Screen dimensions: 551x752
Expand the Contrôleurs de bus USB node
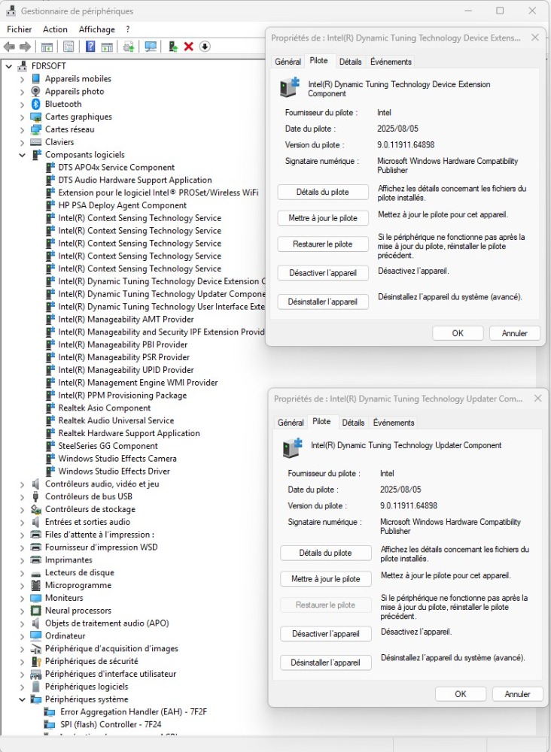tap(22, 496)
